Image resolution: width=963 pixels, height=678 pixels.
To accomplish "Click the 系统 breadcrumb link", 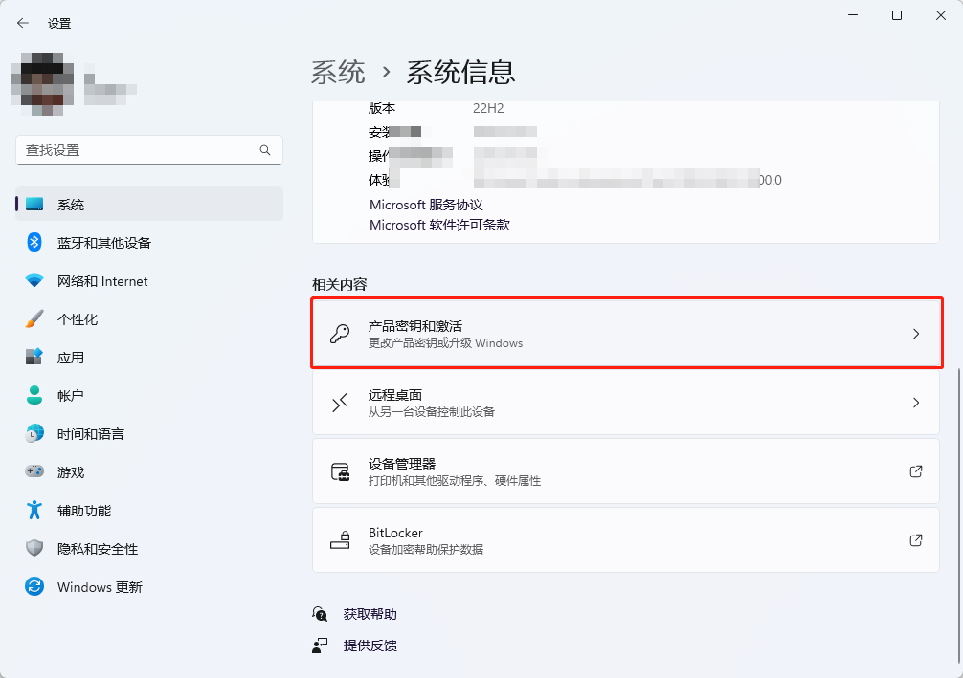I will (339, 71).
